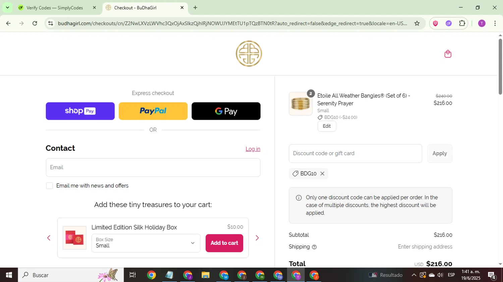The image size is (503, 282).
Task: Pay with PayPal
Action: pyautogui.click(x=153, y=111)
